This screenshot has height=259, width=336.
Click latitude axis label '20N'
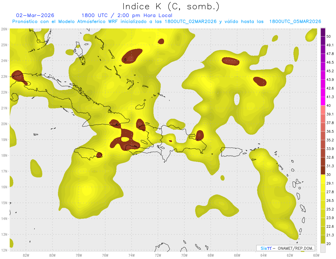point(4,124)
